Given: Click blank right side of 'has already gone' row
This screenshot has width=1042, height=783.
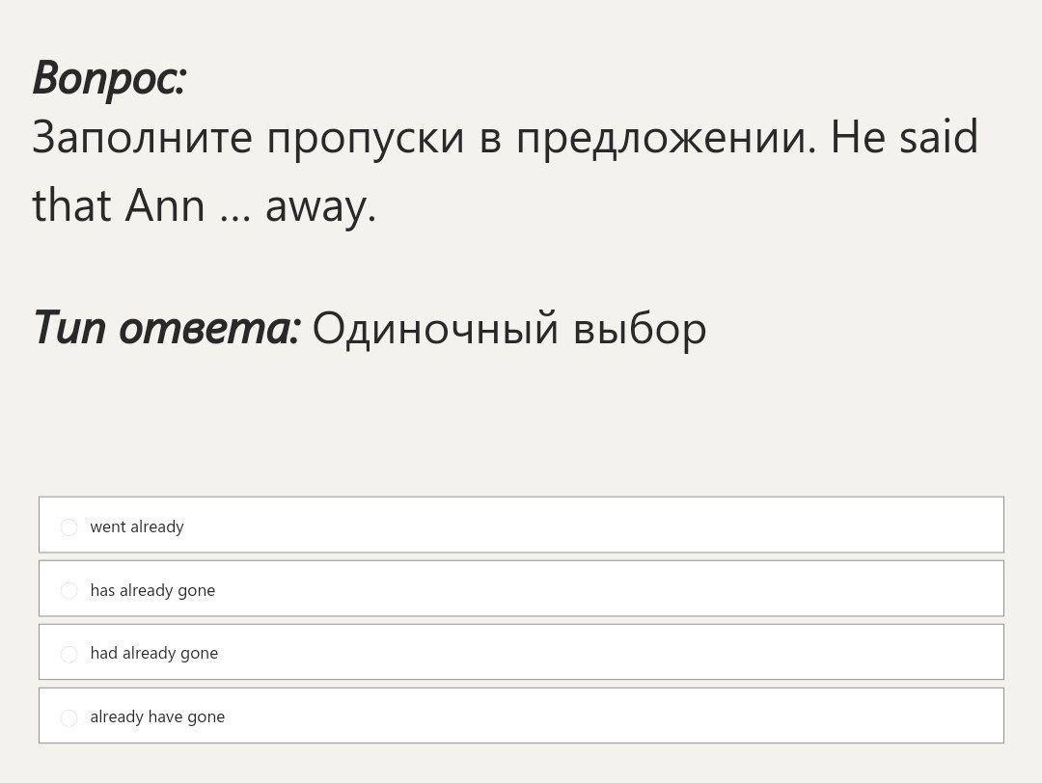Looking at the screenshot, I should coord(675,589).
